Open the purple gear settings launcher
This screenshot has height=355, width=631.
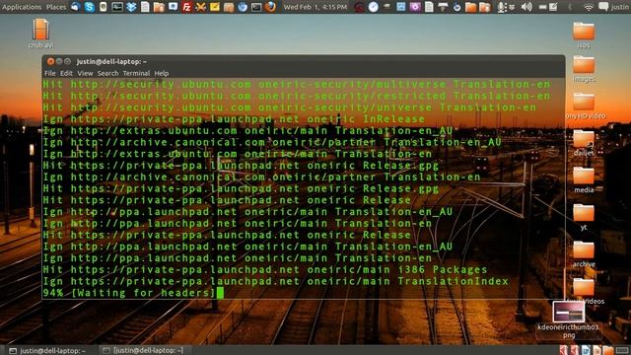click(x=415, y=7)
